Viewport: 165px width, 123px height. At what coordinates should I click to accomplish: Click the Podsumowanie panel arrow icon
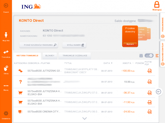click(x=163, y=36)
